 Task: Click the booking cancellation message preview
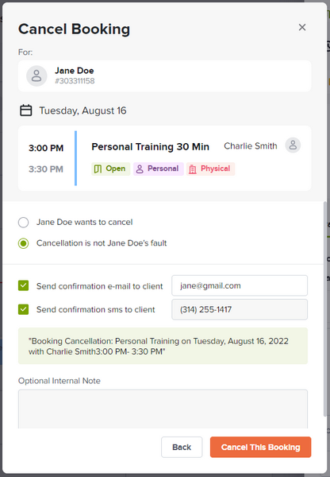point(163,346)
